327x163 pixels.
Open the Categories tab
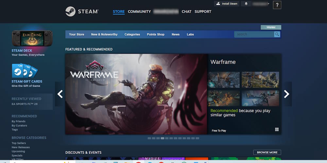(132, 34)
